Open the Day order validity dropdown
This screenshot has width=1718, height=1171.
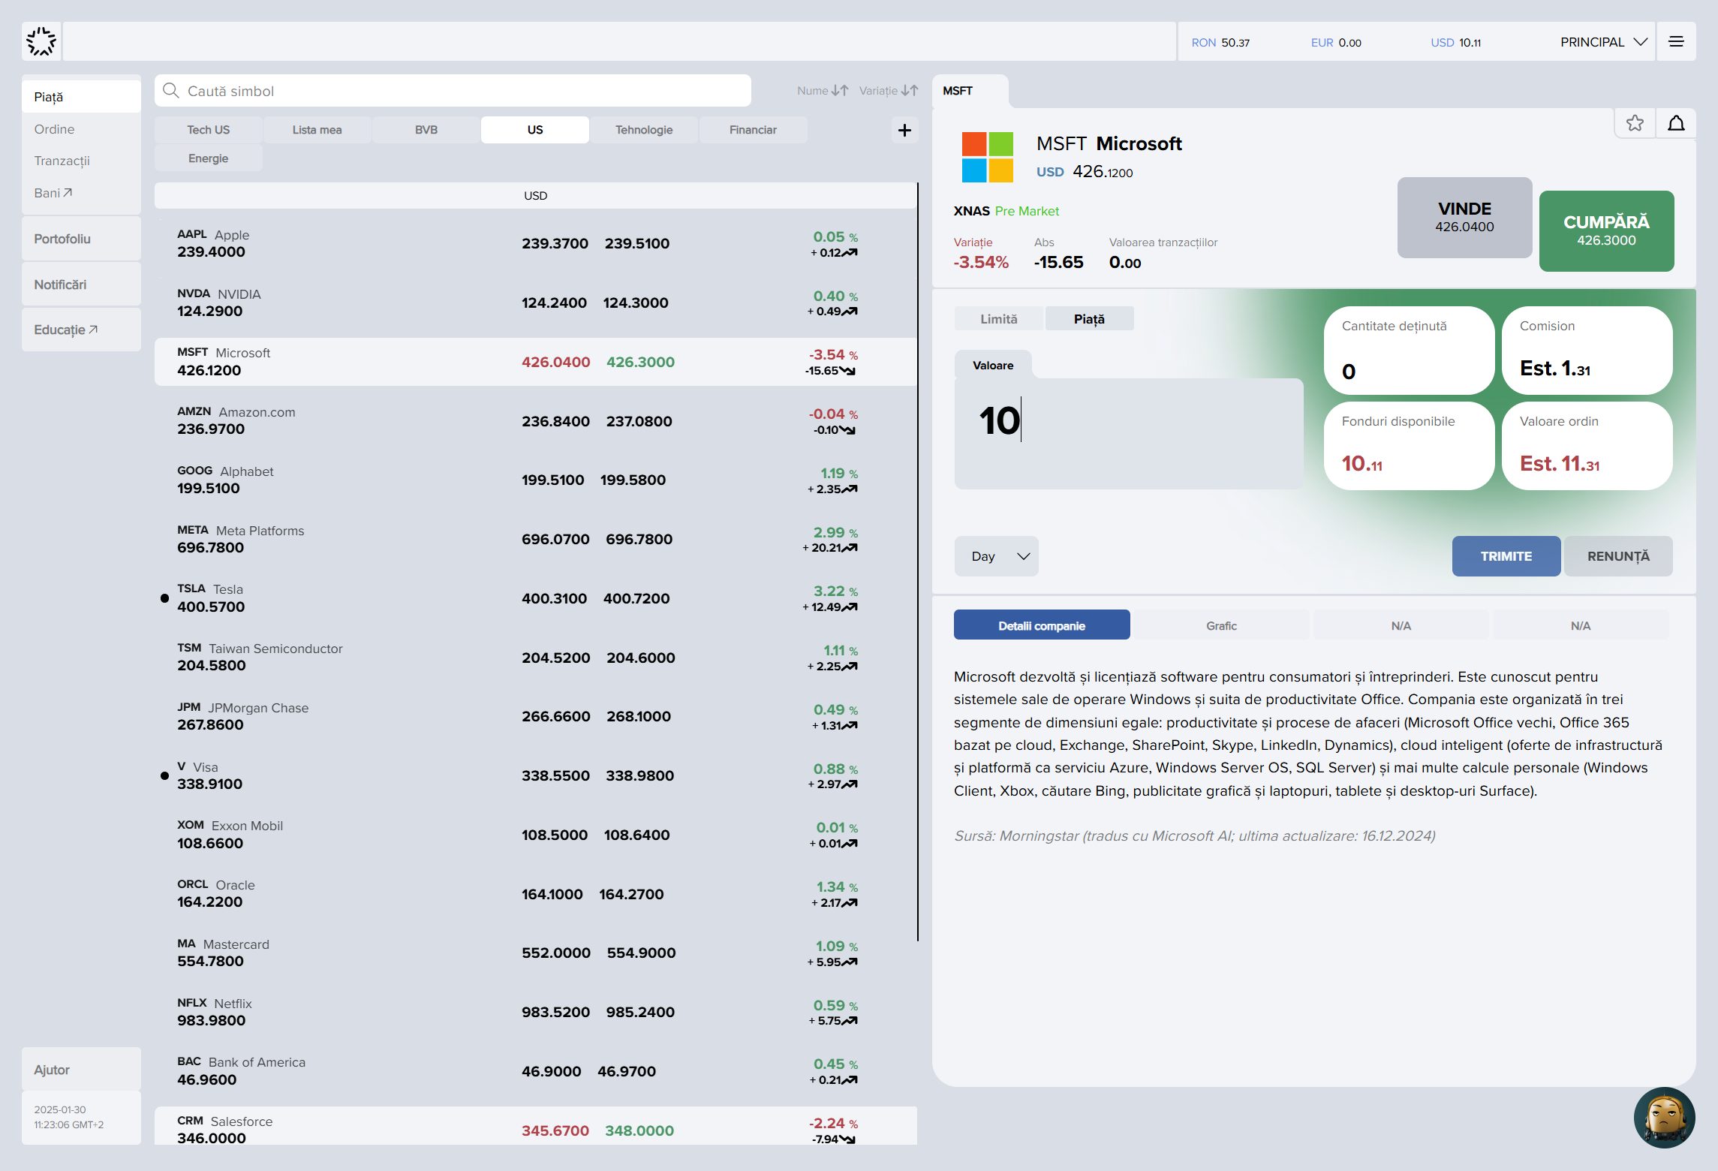996,556
